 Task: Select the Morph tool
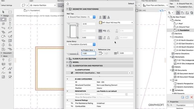coord(3,45)
